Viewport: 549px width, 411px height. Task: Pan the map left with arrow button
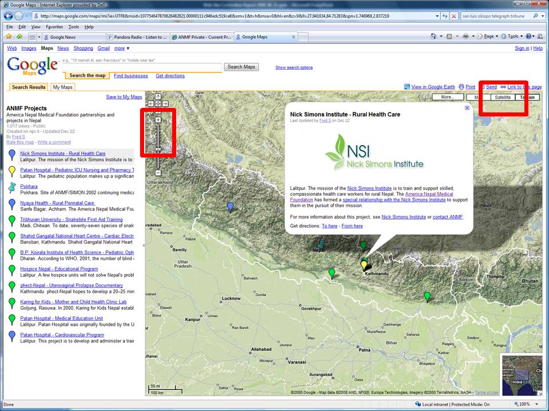(x=151, y=104)
